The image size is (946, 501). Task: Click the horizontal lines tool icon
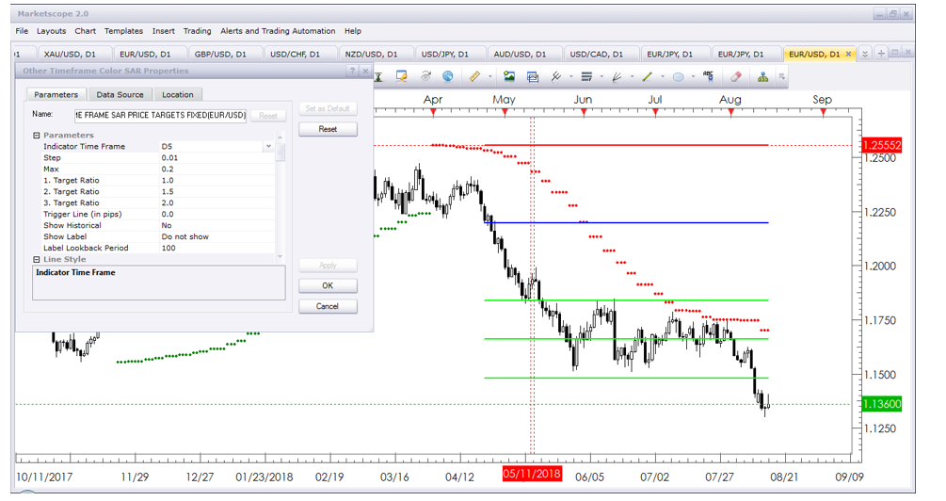pyautogui.click(x=586, y=76)
